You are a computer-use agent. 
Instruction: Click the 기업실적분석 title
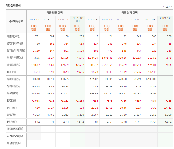click(13, 6)
